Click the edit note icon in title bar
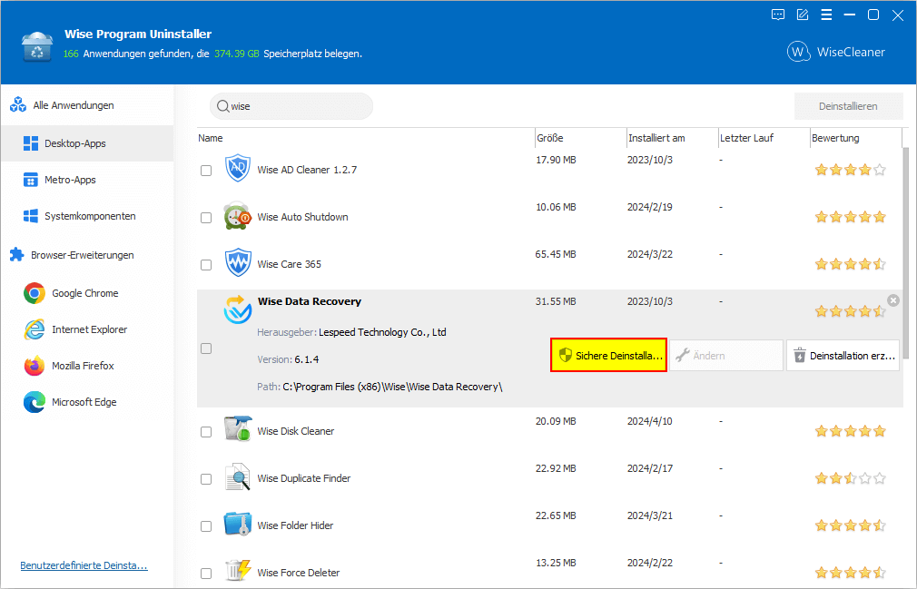Viewport: 917px width, 589px height. (803, 15)
